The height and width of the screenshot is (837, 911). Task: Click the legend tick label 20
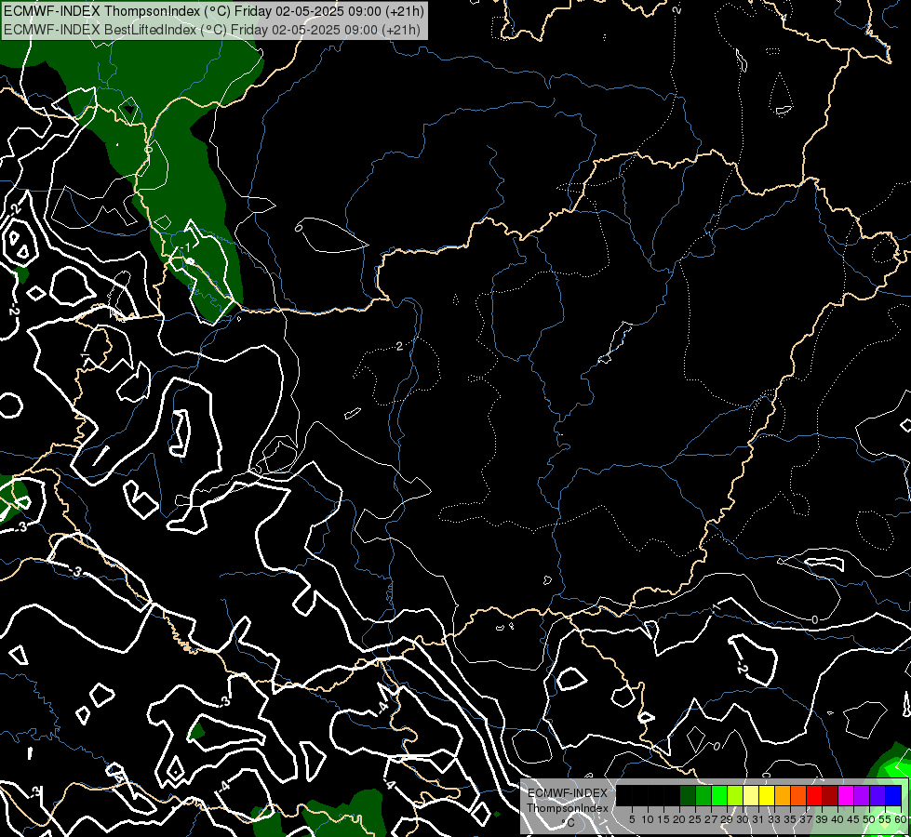(x=679, y=819)
